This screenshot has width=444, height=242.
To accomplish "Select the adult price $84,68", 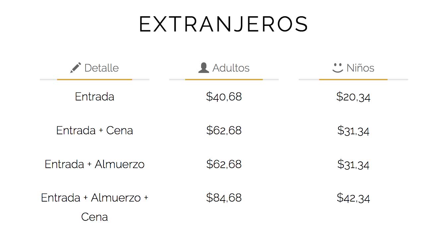I will (224, 198).
